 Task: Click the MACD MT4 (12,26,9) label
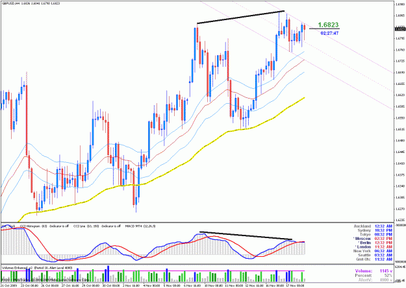tap(140, 226)
